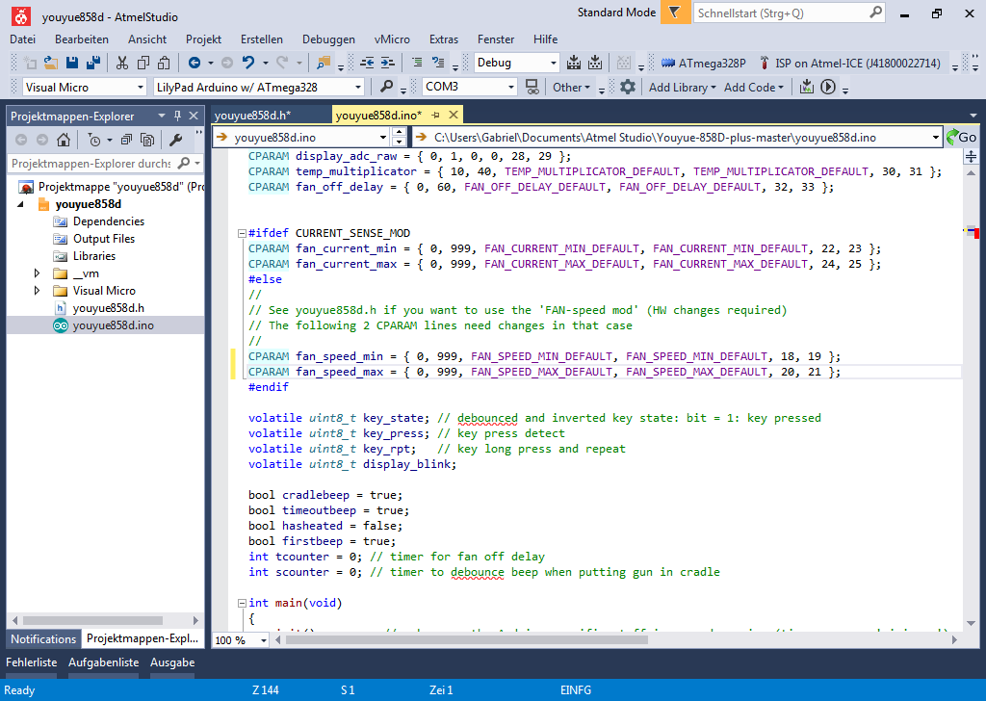Open Visual Micro settings gear icon
Viewport: 986px width, 701px height.
(x=628, y=87)
